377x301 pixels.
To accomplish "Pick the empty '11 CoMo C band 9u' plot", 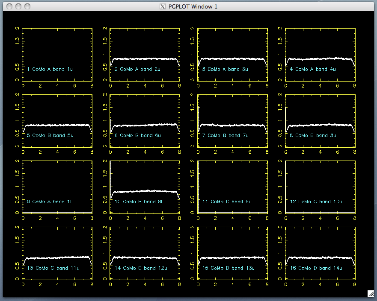I will pyautogui.click(x=233, y=187).
